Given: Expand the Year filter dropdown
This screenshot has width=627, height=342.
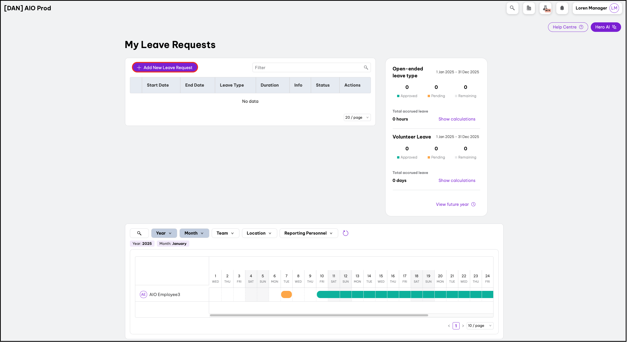Looking at the screenshot, I should 164,233.
